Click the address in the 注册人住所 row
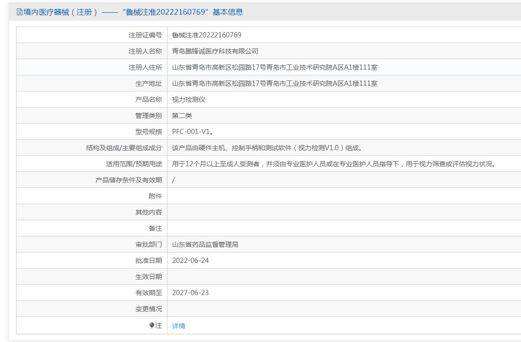 [274, 67]
